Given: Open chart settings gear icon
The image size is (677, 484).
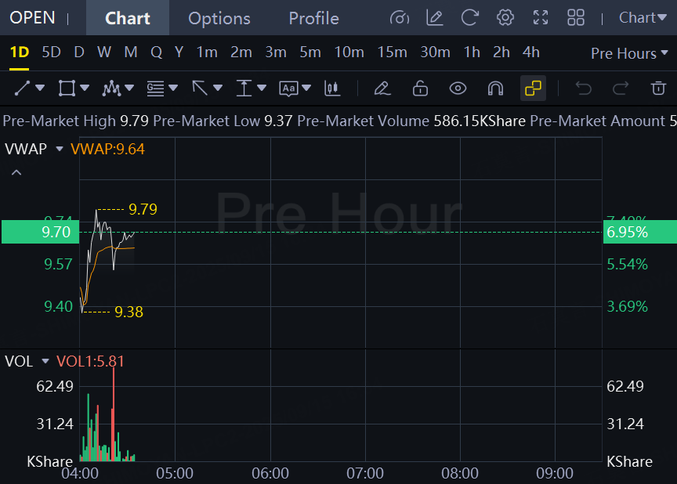Looking at the screenshot, I should pos(505,18).
